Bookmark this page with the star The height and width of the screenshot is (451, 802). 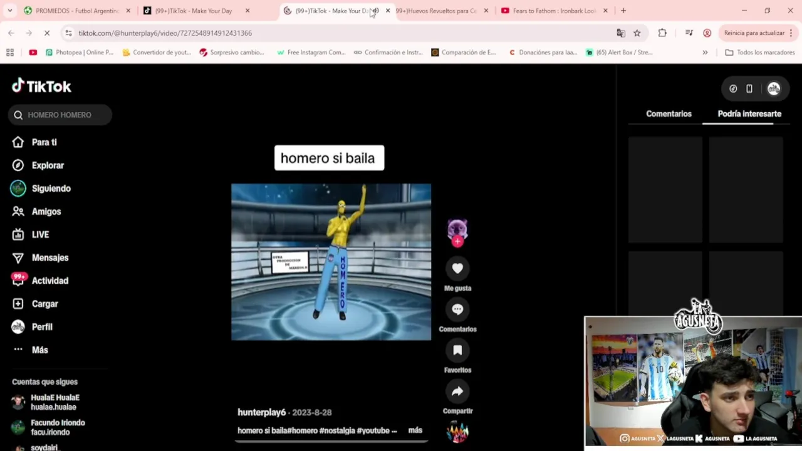637,33
